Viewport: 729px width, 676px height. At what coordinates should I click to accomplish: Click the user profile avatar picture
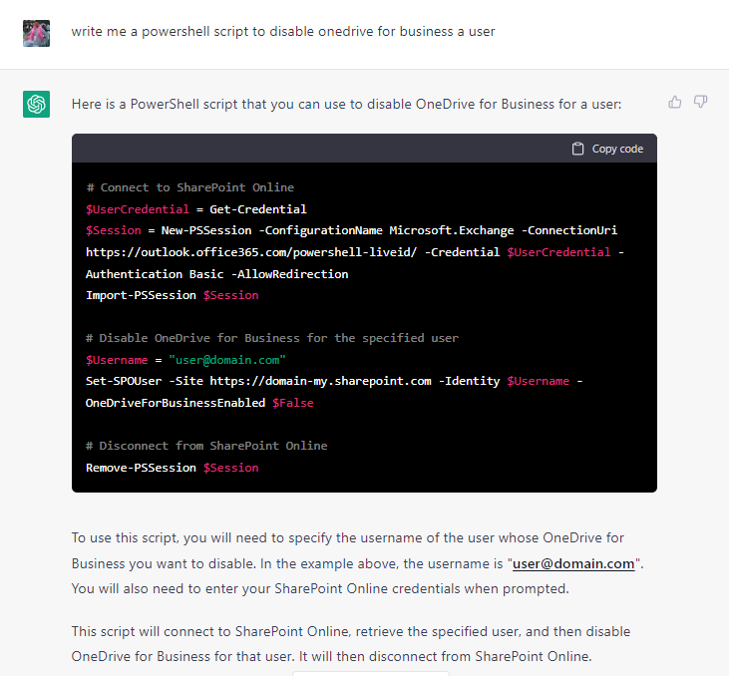(36, 32)
